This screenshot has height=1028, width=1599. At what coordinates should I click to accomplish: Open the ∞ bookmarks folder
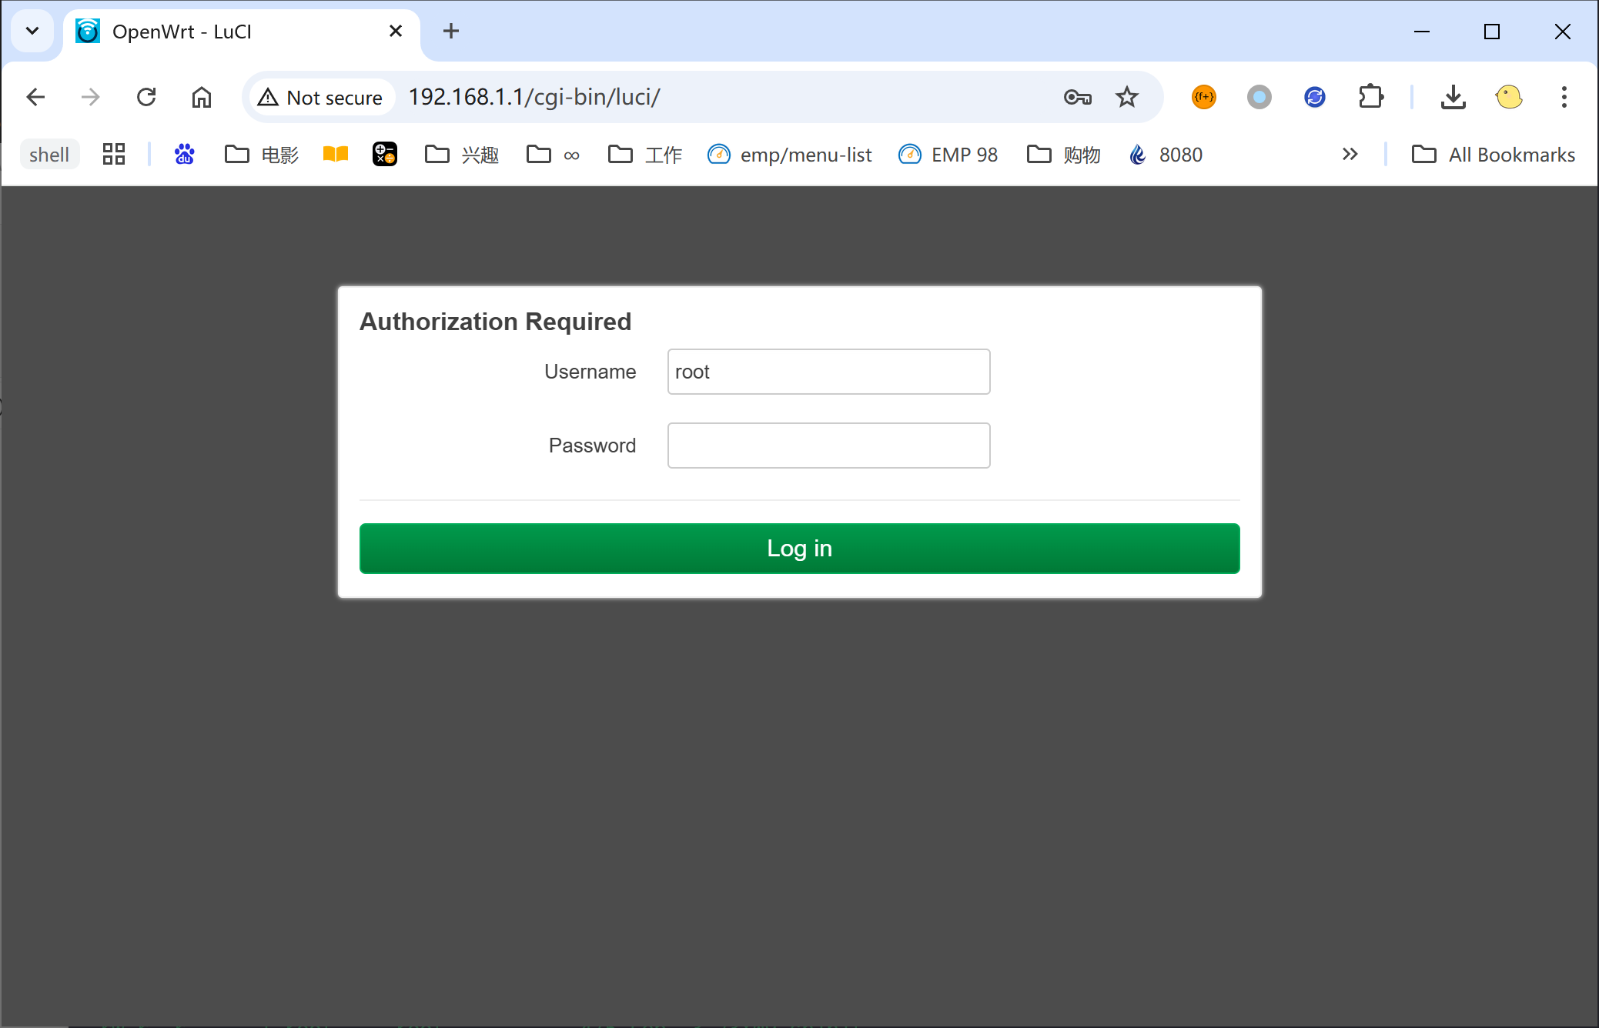pos(554,155)
